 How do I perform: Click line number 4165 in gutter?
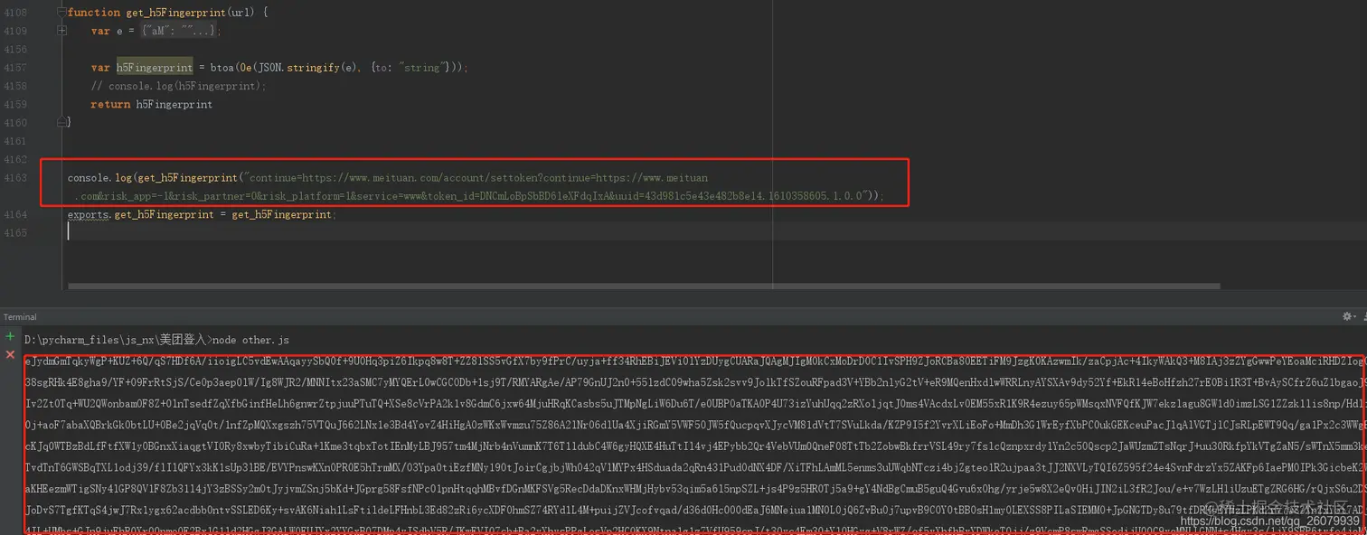pos(15,232)
